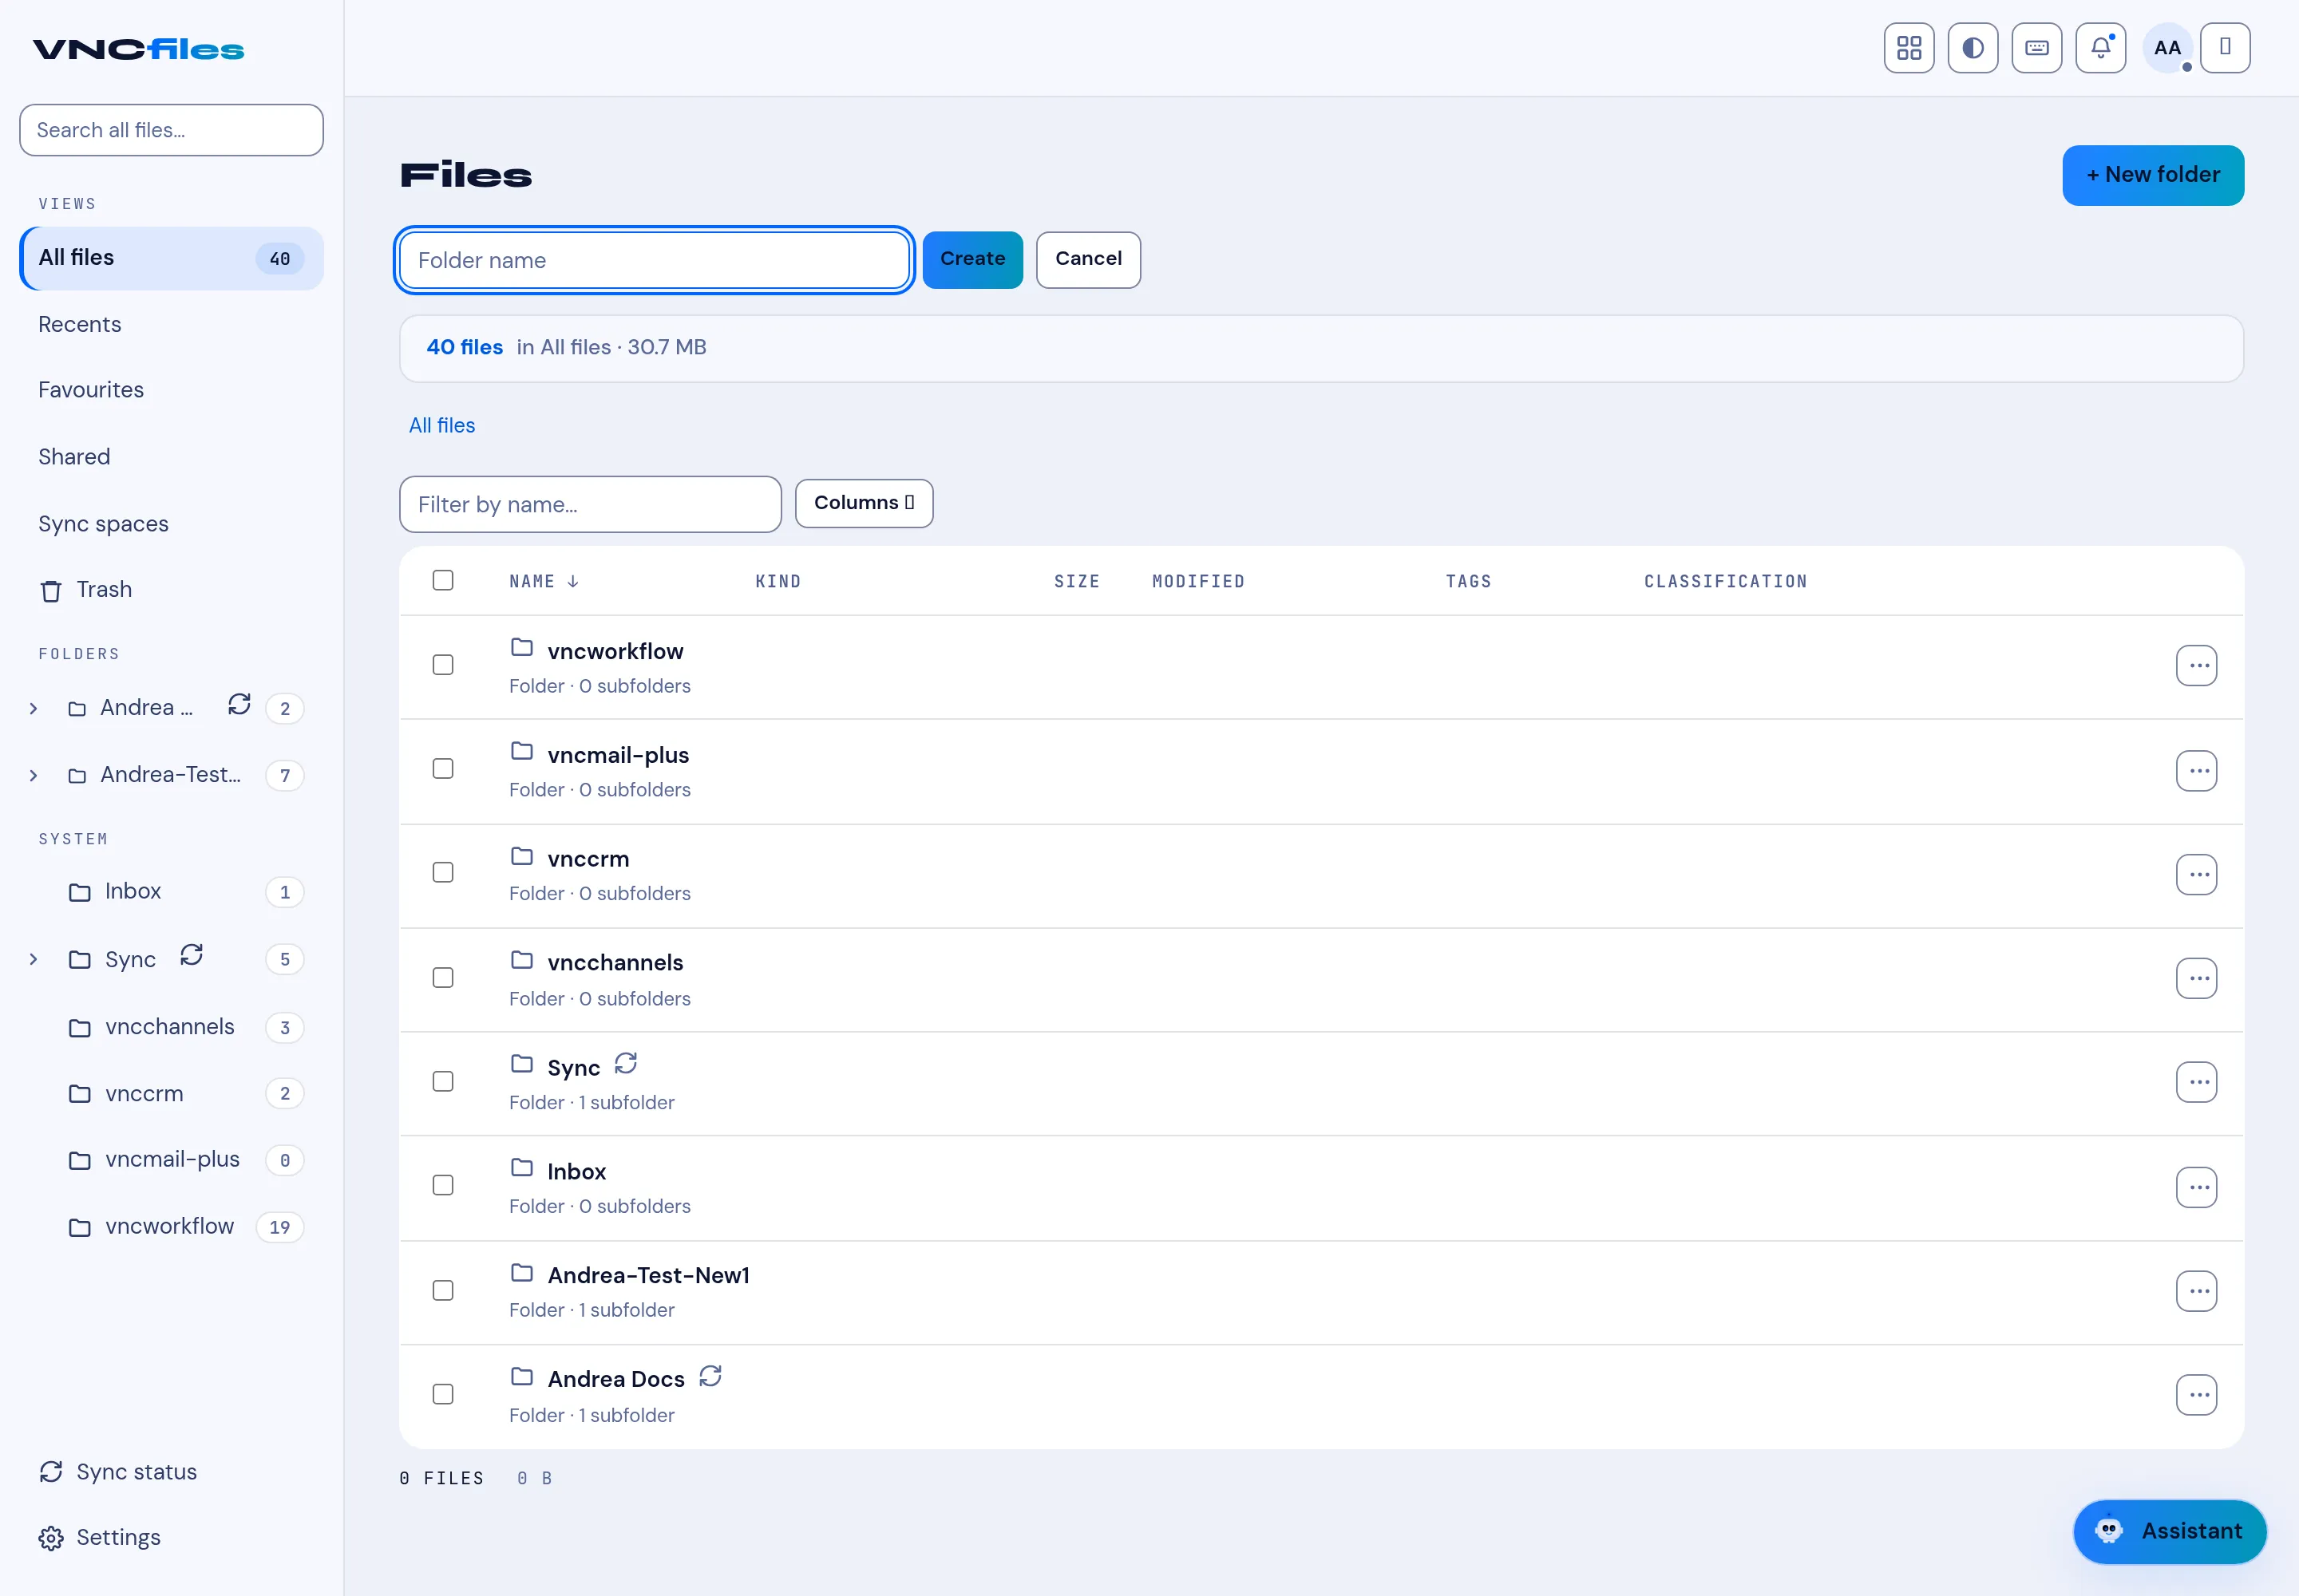Open more actions for vncchannels row
Screen dimensions: 2299x1596
(x=2196, y=979)
